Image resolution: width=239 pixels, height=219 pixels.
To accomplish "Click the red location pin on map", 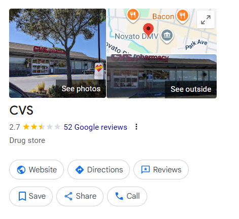I will point(148,30).
